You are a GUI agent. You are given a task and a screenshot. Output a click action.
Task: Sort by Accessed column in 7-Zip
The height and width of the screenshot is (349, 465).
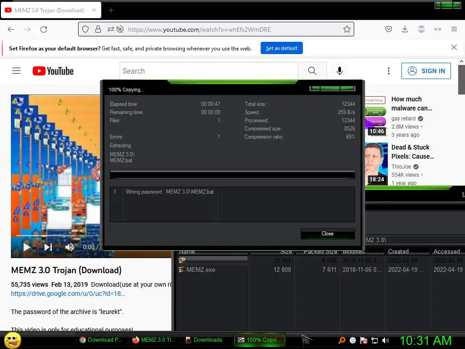[x=447, y=251]
